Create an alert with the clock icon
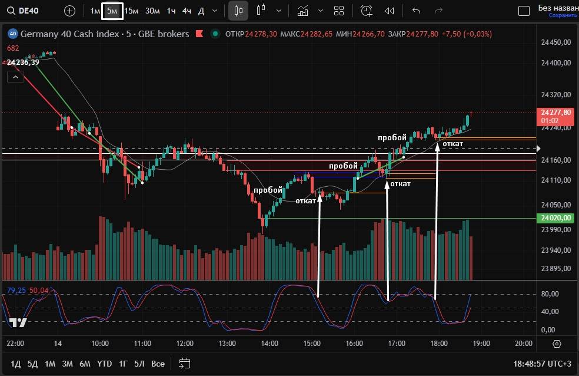 [x=367, y=11]
